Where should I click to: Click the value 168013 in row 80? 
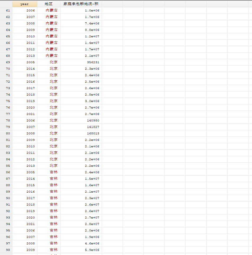tap(93, 133)
